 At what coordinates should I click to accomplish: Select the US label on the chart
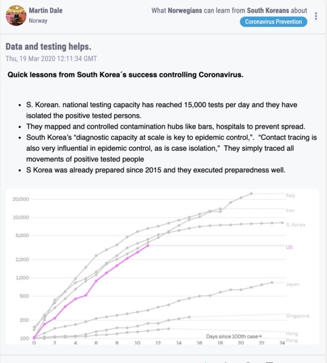coord(289,247)
